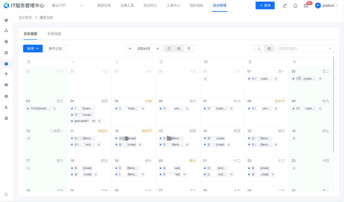Open the 默认门户 portal dropdown
The height and width of the screenshot is (202, 344).
click(x=67, y=5)
